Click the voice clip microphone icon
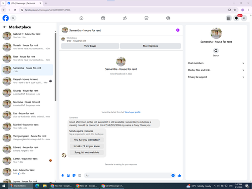This screenshot has height=189, width=252. (x=62, y=175)
